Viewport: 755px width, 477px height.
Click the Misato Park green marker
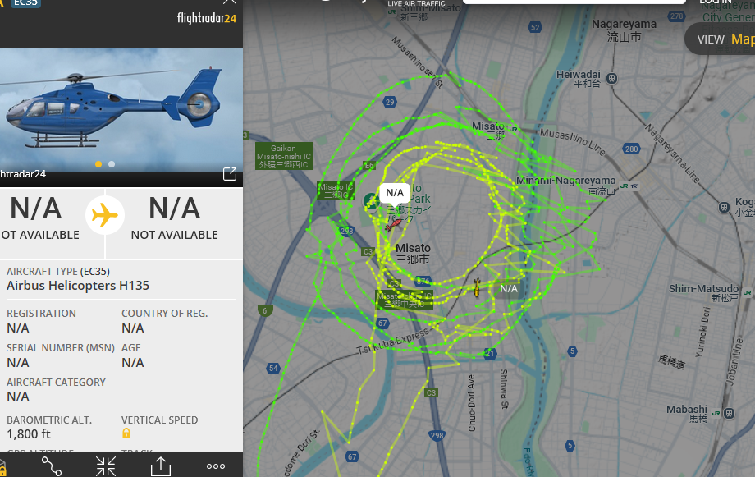[x=371, y=201]
